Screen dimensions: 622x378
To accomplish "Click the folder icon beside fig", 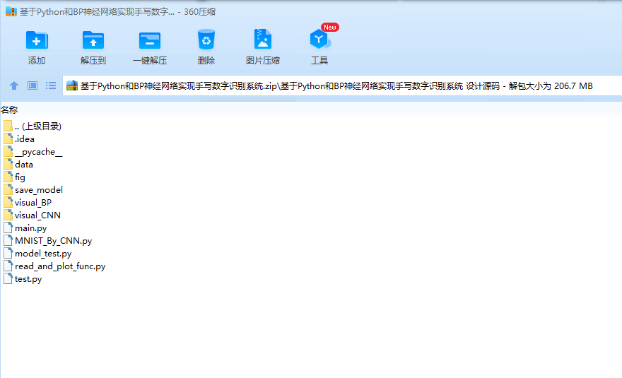I will [x=8, y=177].
